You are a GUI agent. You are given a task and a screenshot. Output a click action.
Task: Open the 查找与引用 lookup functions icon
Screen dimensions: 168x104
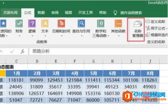[x=81, y=23]
